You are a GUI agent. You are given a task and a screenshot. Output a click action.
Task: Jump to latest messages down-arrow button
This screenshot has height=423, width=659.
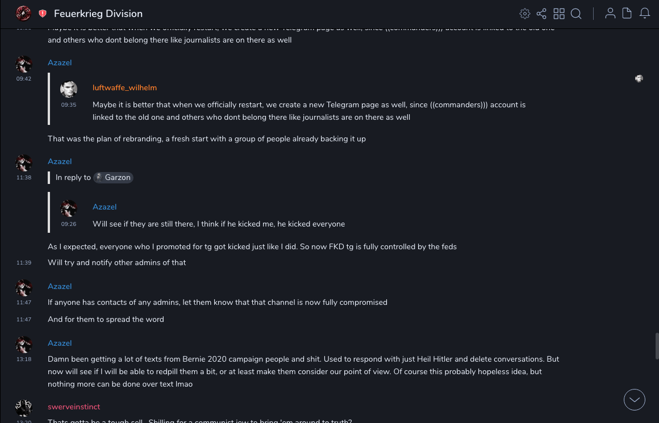click(635, 400)
